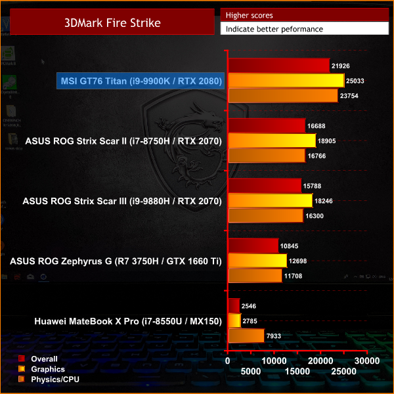
Task: Click the orange Physics/CPU legend swatch
Action: point(22,379)
